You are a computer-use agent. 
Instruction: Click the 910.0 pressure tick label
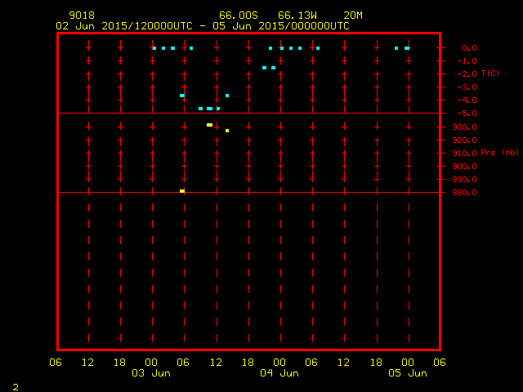[x=465, y=154]
